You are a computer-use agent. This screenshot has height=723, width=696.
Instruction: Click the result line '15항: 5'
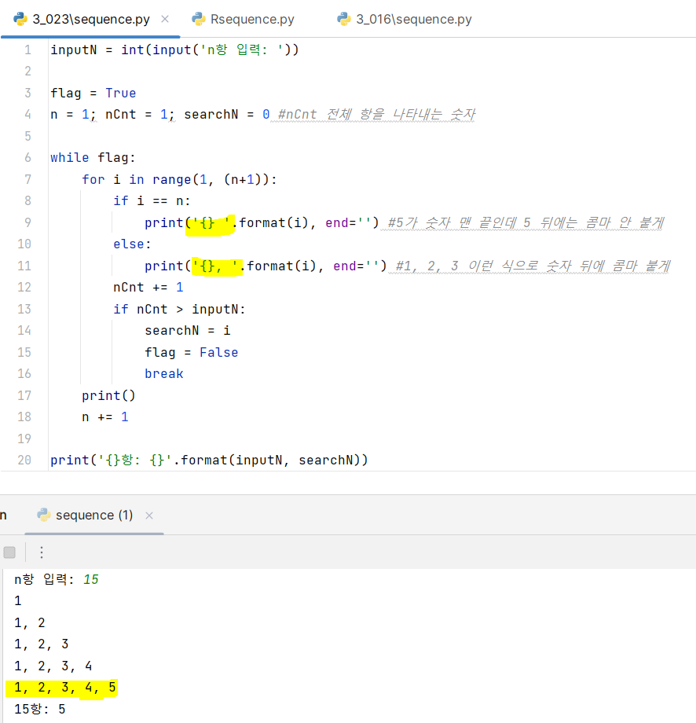tap(39, 709)
